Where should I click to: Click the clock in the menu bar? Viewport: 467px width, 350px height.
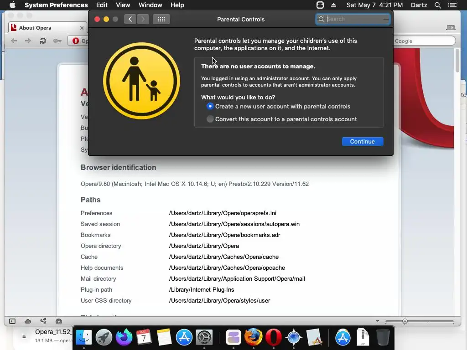[374, 5]
